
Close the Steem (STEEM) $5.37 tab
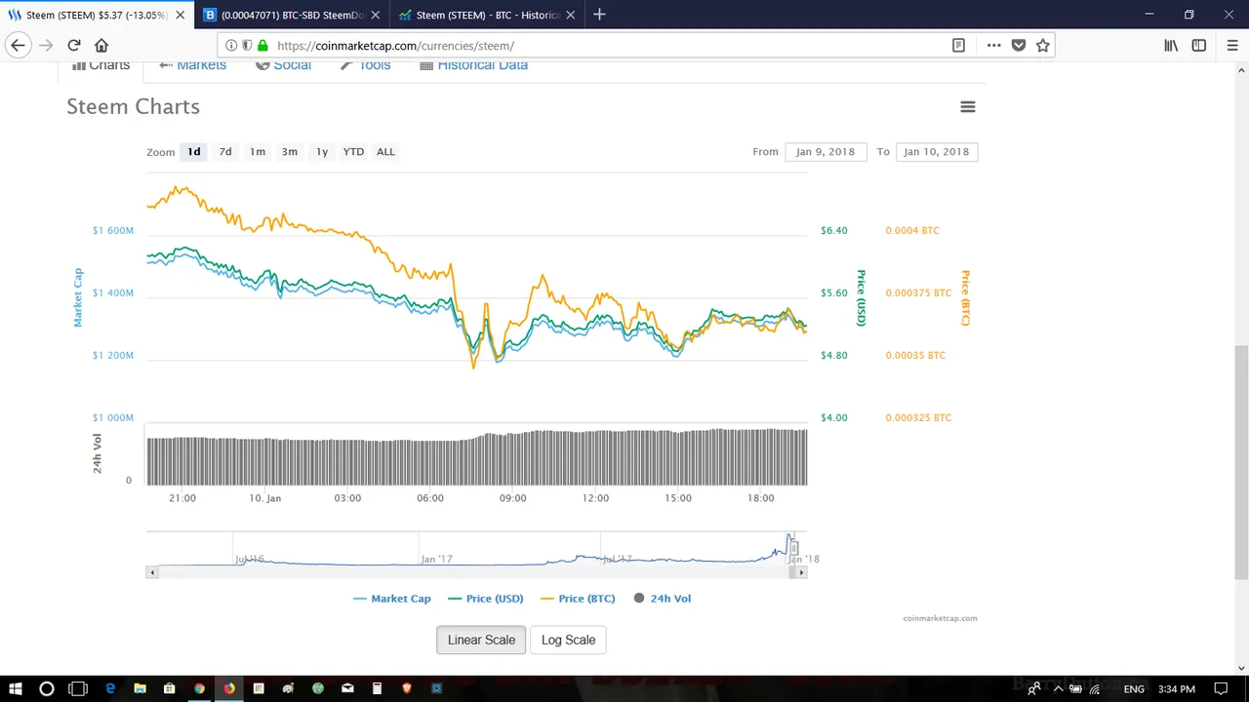pos(180,15)
